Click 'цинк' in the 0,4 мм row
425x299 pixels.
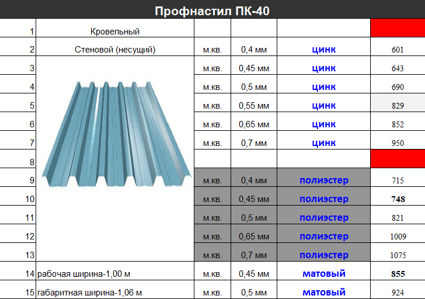[324, 49]
